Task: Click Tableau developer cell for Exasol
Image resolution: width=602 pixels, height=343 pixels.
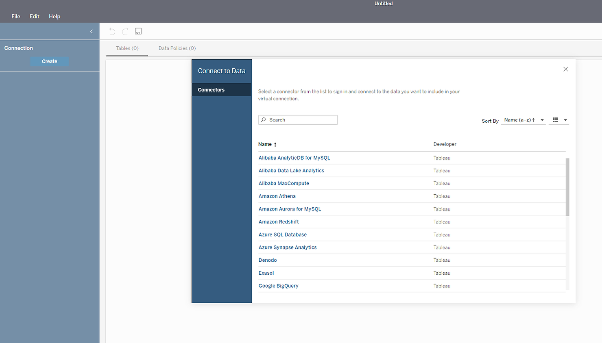Action: coord(442,273)
